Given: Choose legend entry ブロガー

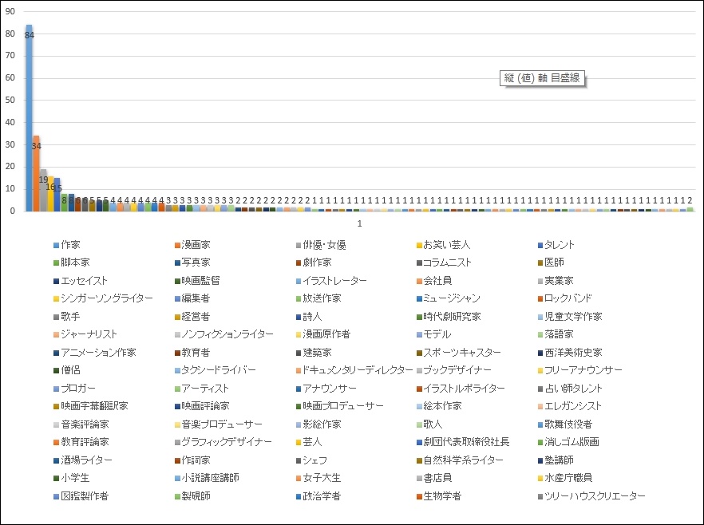Looking at the screenshot, I should (x=74, y=389).
